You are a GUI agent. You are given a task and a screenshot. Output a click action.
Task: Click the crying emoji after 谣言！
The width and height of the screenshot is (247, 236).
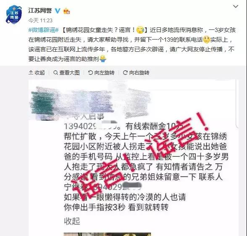click(x=140, y=29)
